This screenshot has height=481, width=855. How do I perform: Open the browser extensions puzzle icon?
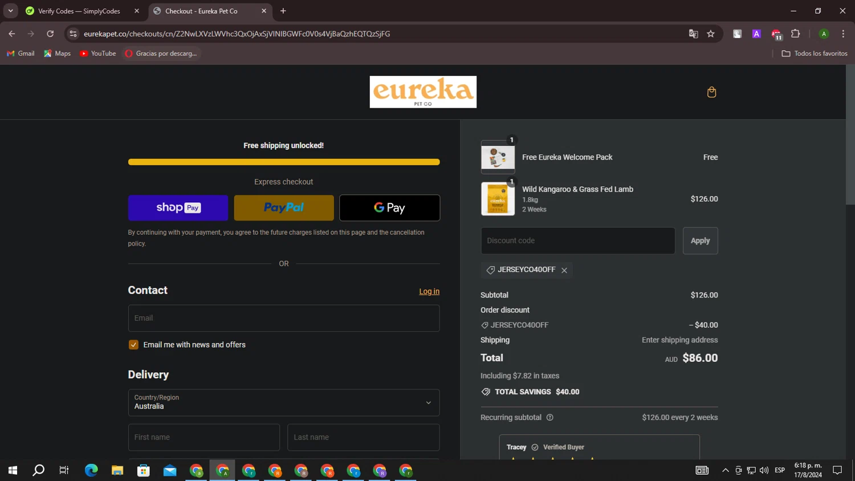click(796, 34)
